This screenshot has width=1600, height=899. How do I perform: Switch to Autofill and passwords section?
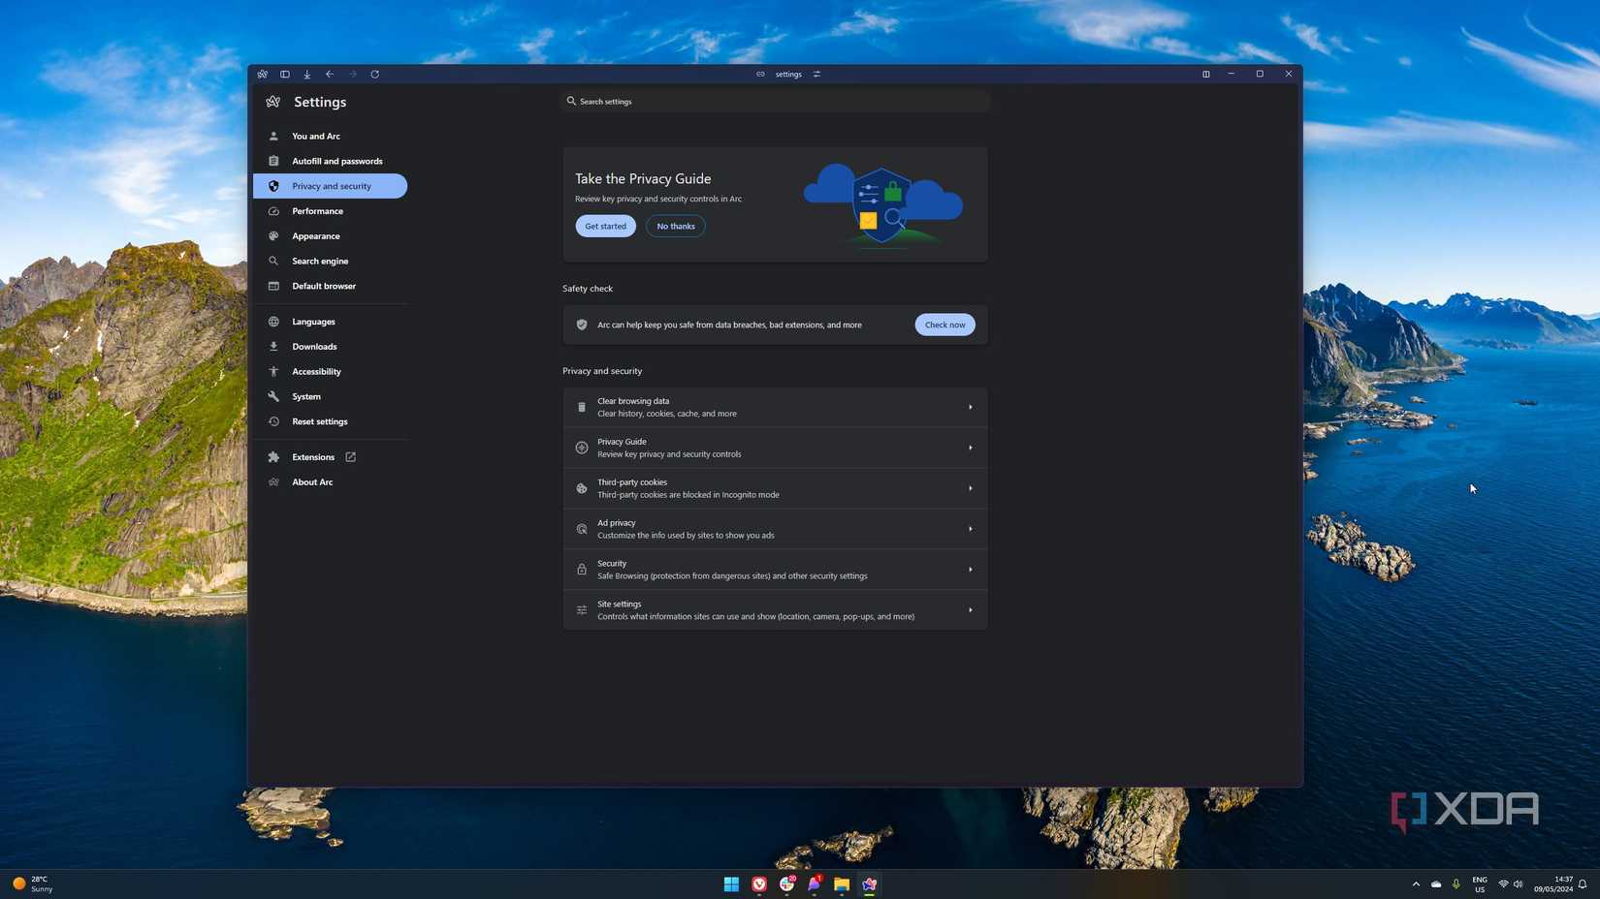click(336, 161)
